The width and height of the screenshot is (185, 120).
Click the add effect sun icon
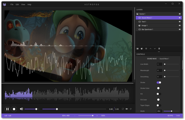point(146,49)
